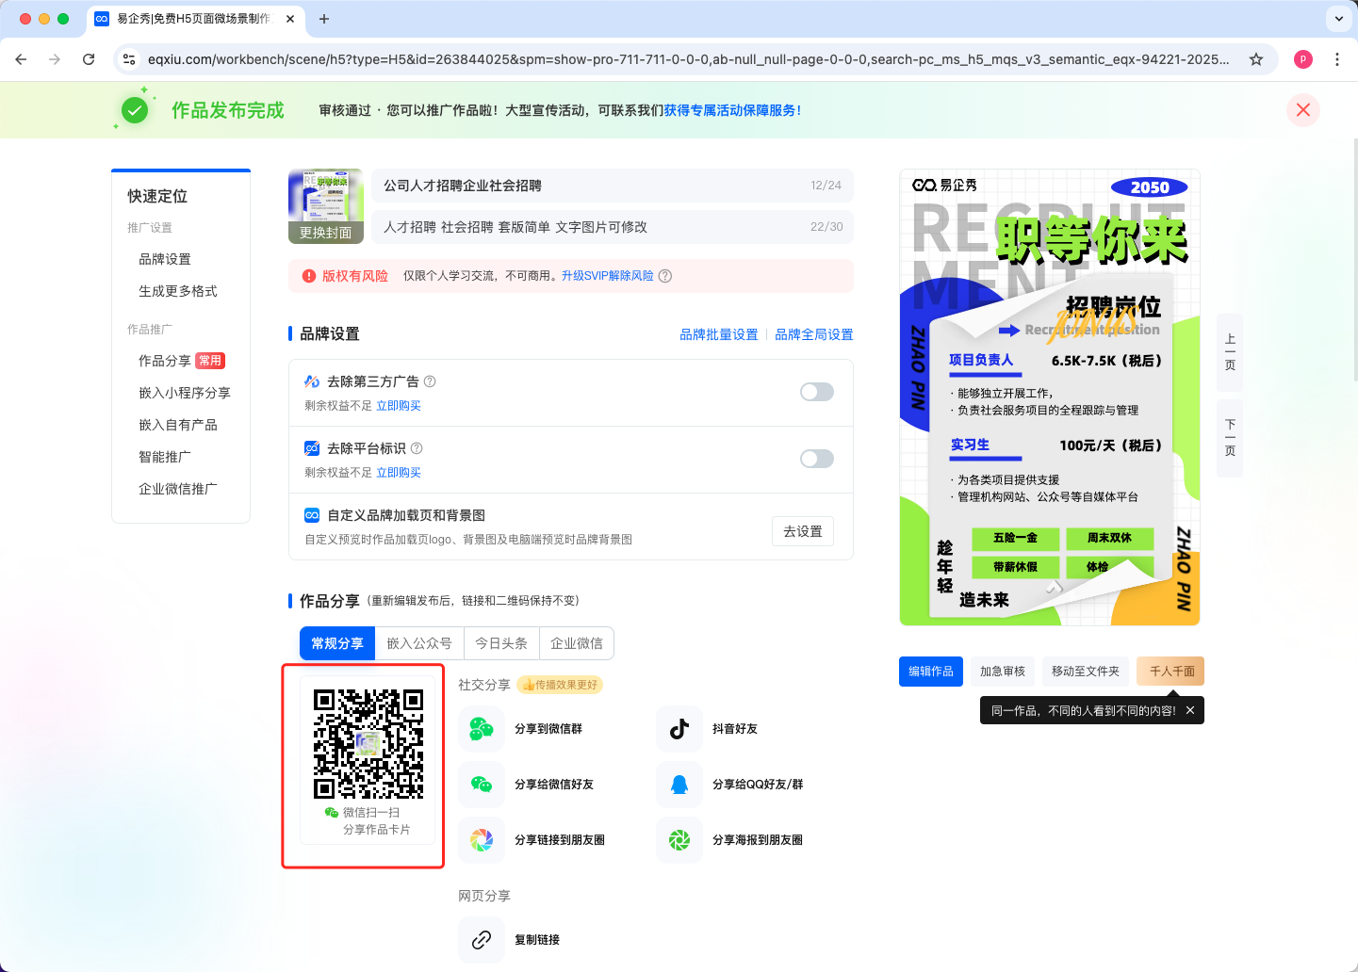
Task: Dismiss the 千人千面 tooltip with X
Action: coord(1190,711)
